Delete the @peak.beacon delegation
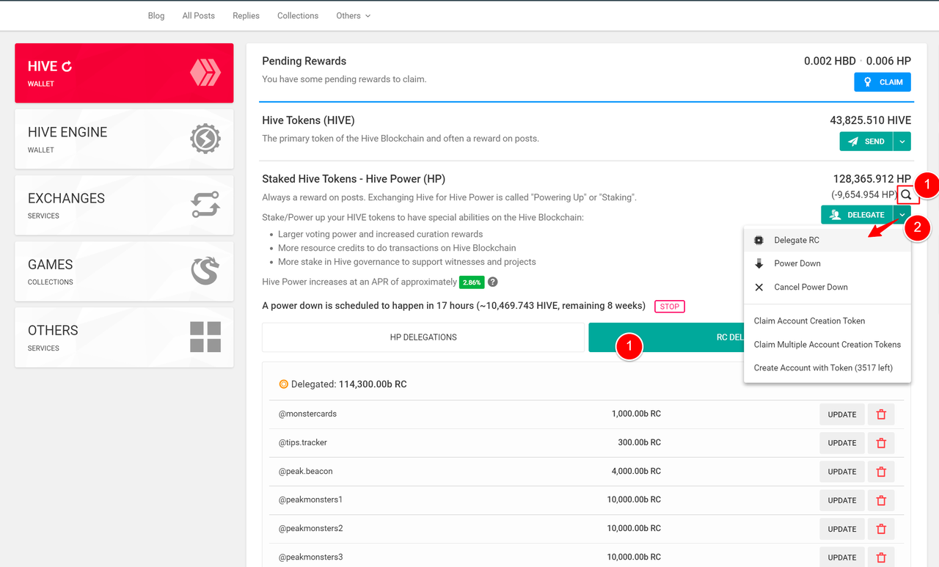 [881, 472]
